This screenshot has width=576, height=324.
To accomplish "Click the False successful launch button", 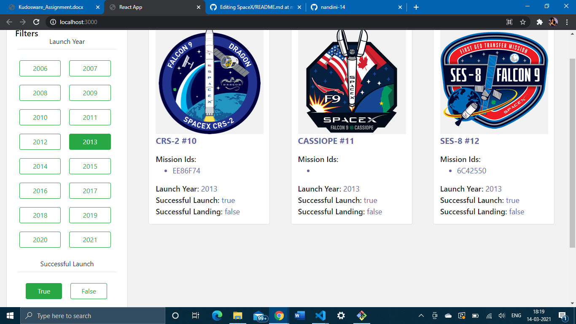I will point(89,291).
